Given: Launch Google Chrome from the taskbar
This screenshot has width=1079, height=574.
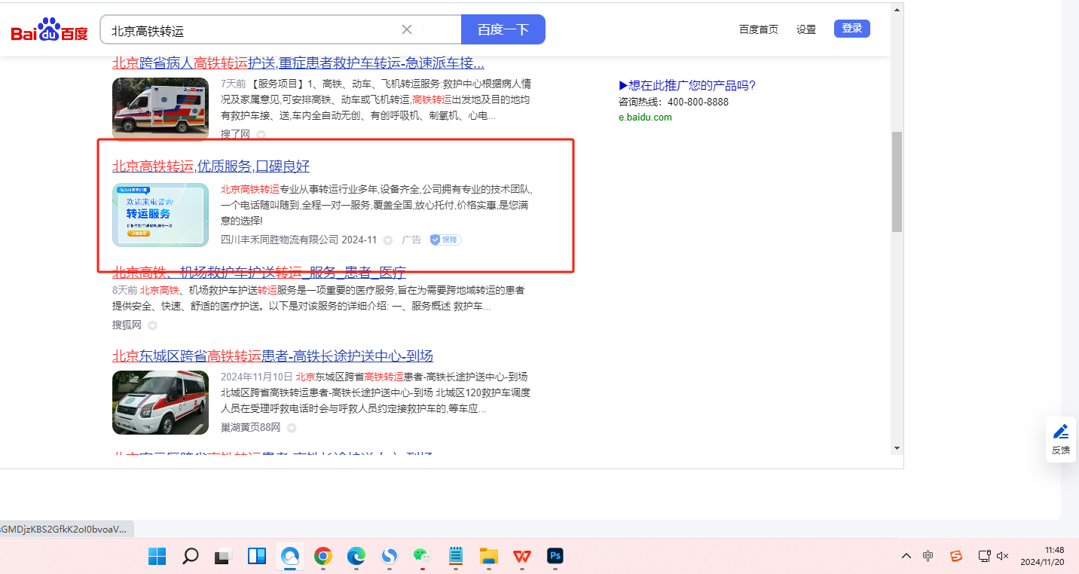Looking at the screenshot, I should click(323, 557).
